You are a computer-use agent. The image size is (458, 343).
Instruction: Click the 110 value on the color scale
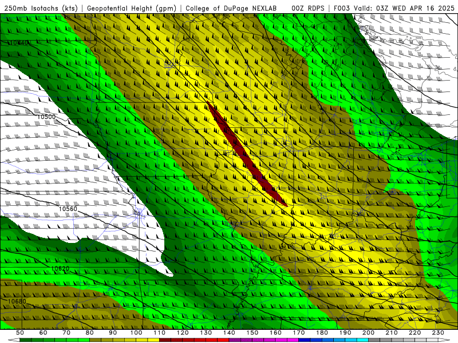(159, 333)
